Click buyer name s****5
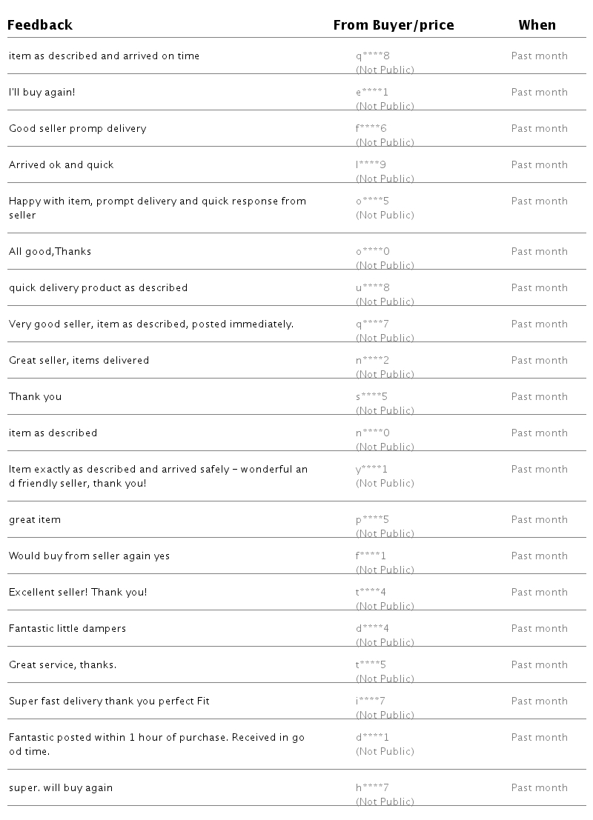Screen dimensions: 593x820 pos(372,396)
